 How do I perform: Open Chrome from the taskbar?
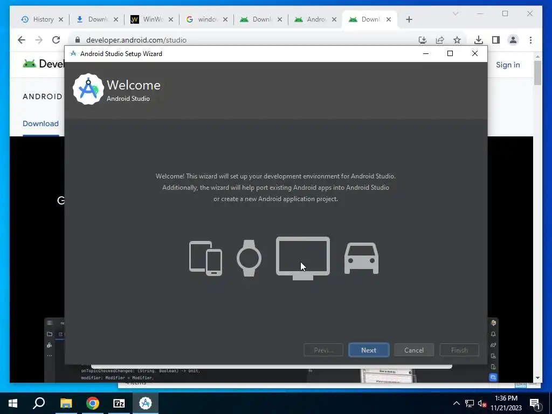click(x=93, y=403)
